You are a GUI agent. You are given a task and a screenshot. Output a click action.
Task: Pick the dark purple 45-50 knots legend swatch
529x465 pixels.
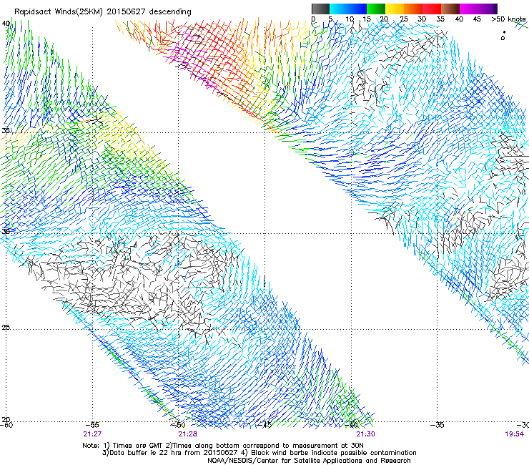point(488,9)
